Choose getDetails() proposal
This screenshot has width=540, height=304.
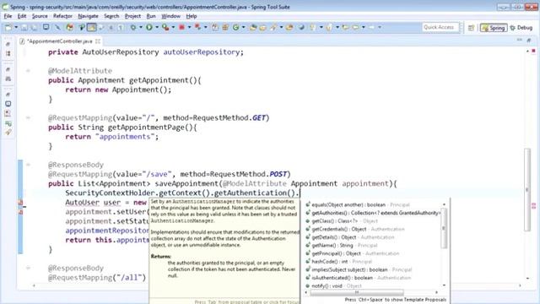point(374,237)
